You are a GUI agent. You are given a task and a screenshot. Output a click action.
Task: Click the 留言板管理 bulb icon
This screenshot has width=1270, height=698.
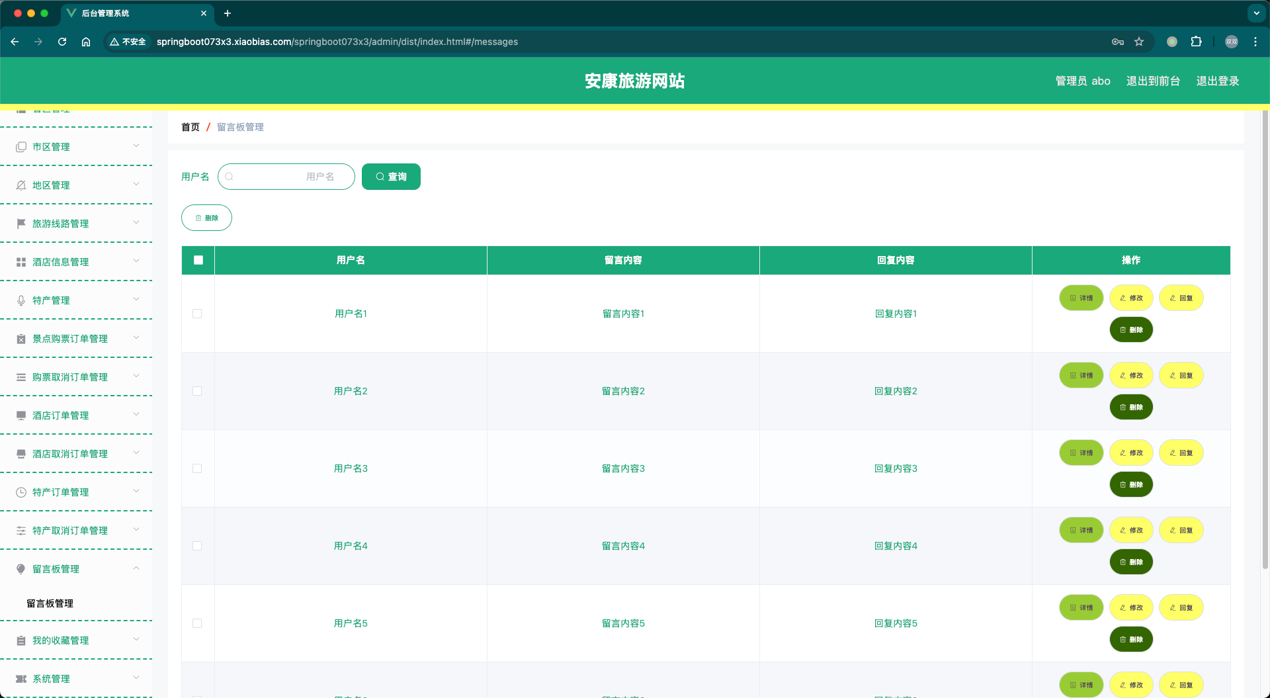click(21, 569)
